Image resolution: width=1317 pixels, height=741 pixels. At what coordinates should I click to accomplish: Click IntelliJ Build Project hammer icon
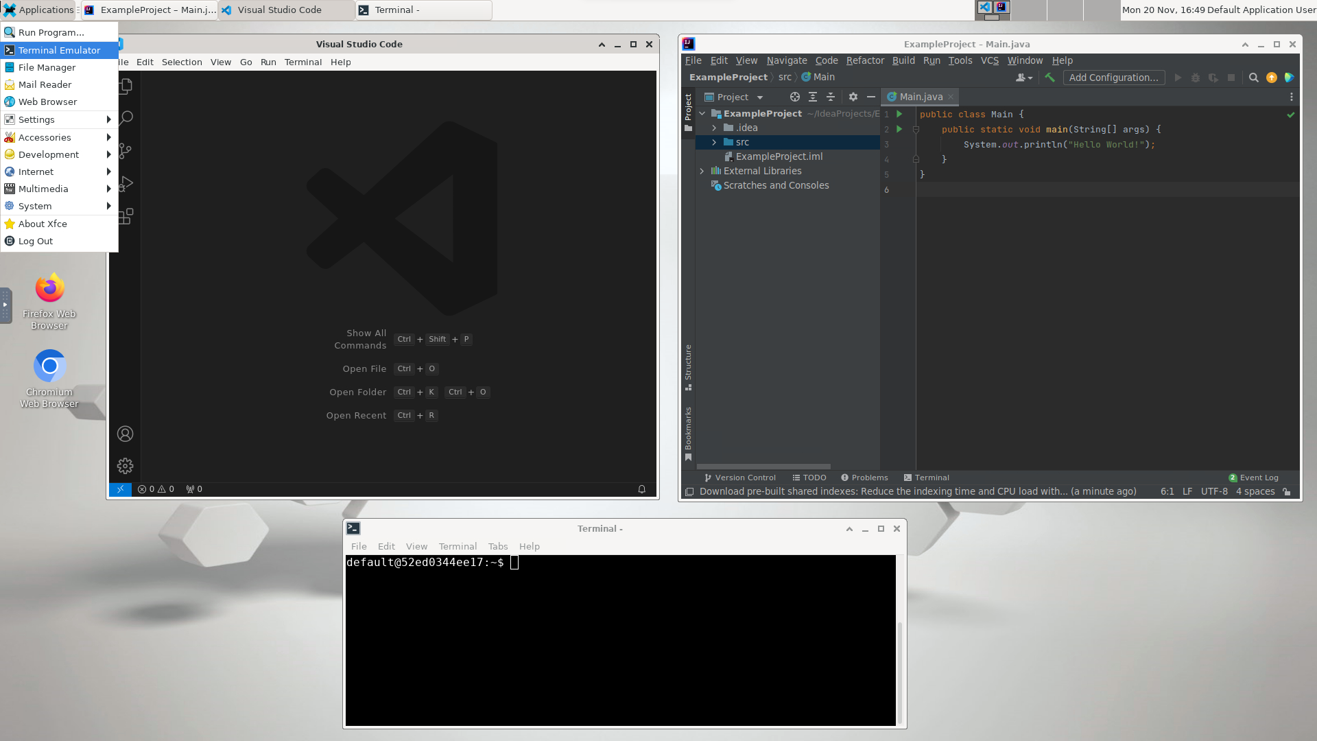click(1049, 78)
